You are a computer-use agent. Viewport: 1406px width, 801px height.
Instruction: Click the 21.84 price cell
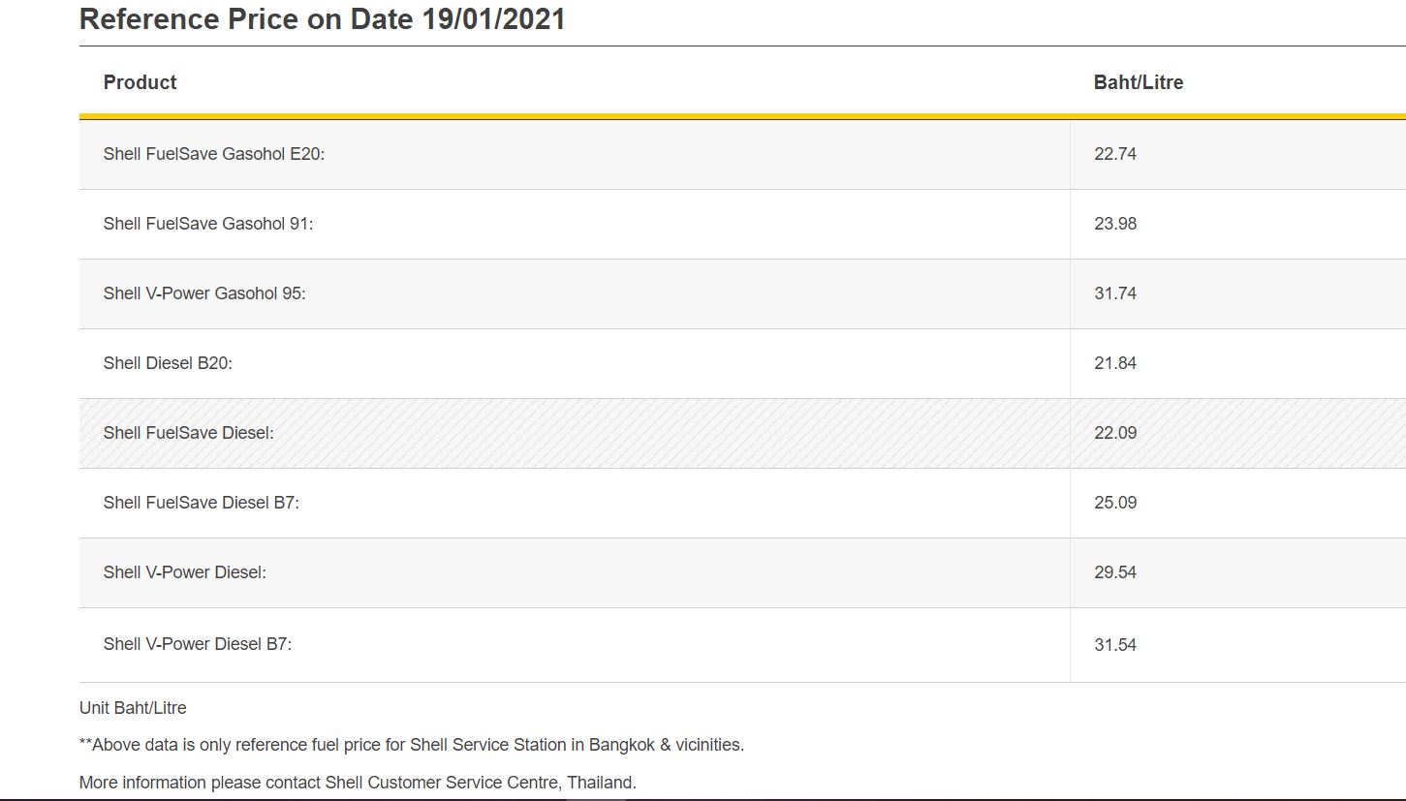[x=1115, y=363]
